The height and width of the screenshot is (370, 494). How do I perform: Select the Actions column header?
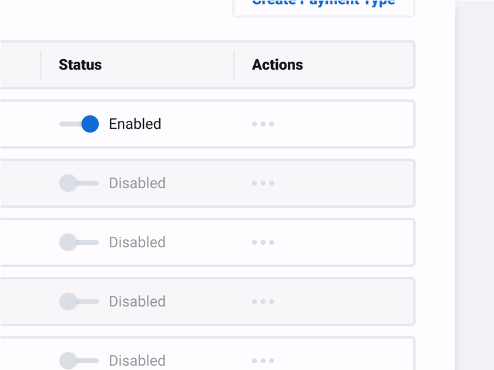(277, 64)
